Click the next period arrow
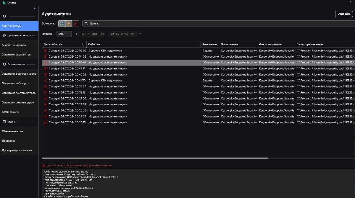 [x=140, y=34]
